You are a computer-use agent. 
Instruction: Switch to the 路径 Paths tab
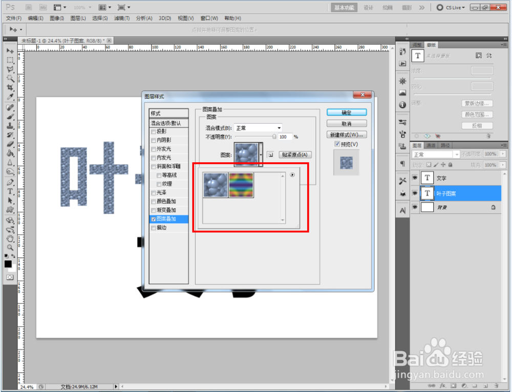(445, 145)
